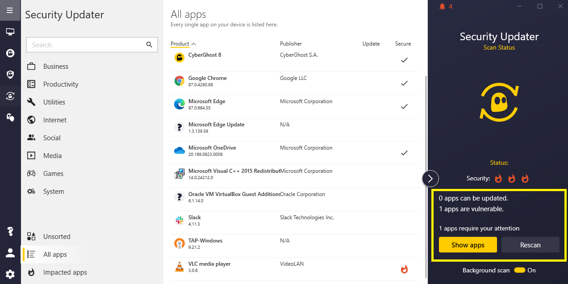Click the TAP-Windows app icon
The width and height of the screenshot is (568, 284).
pyautogui.click(x=179, y=244)
